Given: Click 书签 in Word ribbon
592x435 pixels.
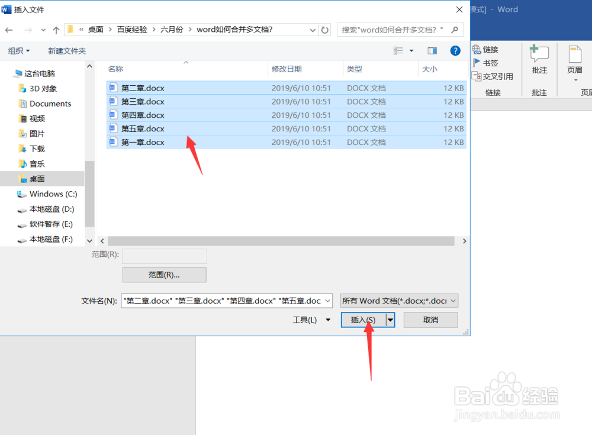Looking at the screenshot, I should [486, 63].
